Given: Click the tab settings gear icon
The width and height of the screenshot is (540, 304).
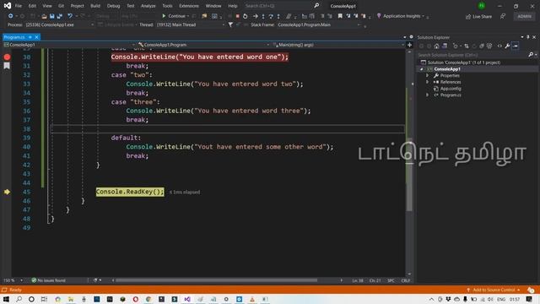Looking at the screenshot, I should click(411, 37).
